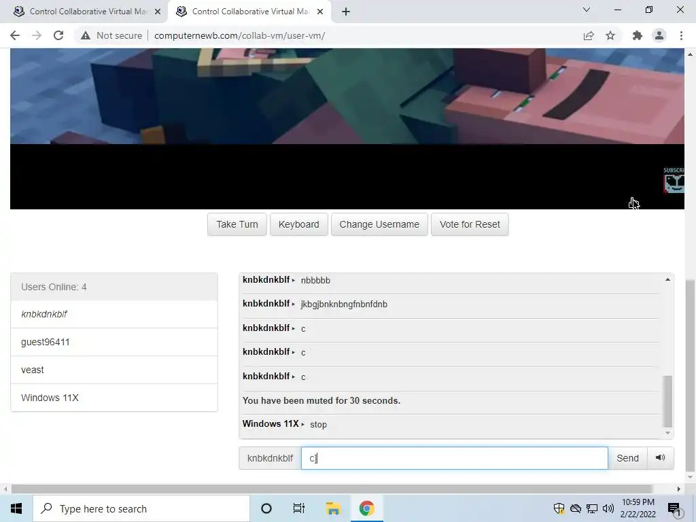Viewport: 696px width, 522px height.
Task: Open system volume tray icon
Action: point(608,508)
